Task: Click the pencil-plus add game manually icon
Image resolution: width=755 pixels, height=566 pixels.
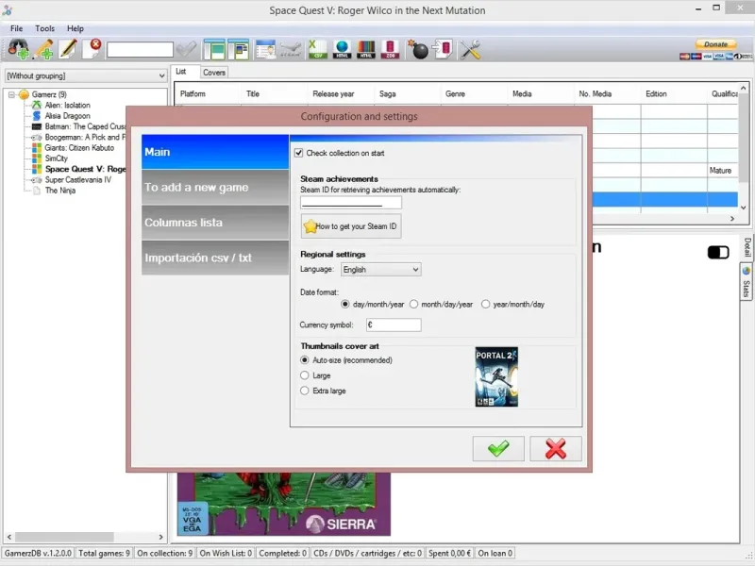Action: [x=43, y=49]
